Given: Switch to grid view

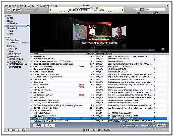Looking at the screenshot, I should pos(139,9).
